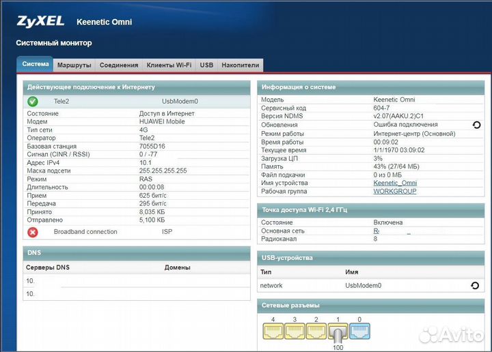
Task: Click the HUAWEI Mobile modem value
Action: 162,121
